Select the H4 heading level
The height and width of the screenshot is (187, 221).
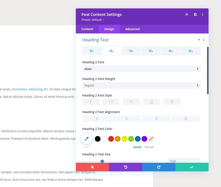tap(151, 51)
